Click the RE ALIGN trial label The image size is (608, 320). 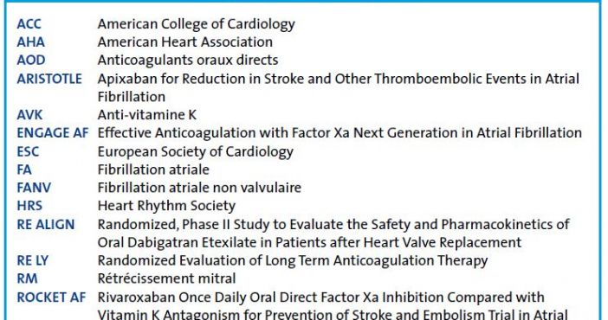coord(45,224)
